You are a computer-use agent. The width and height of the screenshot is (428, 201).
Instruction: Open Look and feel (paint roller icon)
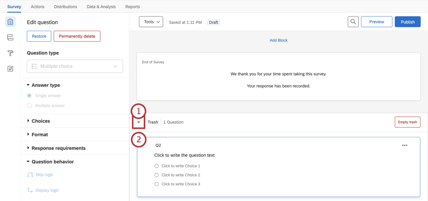click(x=10, y=53)
